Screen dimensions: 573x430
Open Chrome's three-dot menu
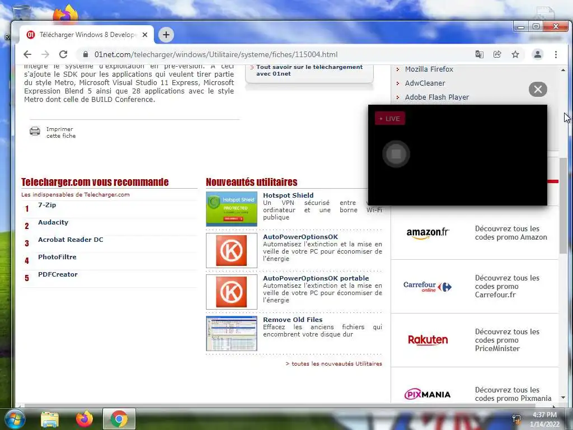(x=556, y=54)
